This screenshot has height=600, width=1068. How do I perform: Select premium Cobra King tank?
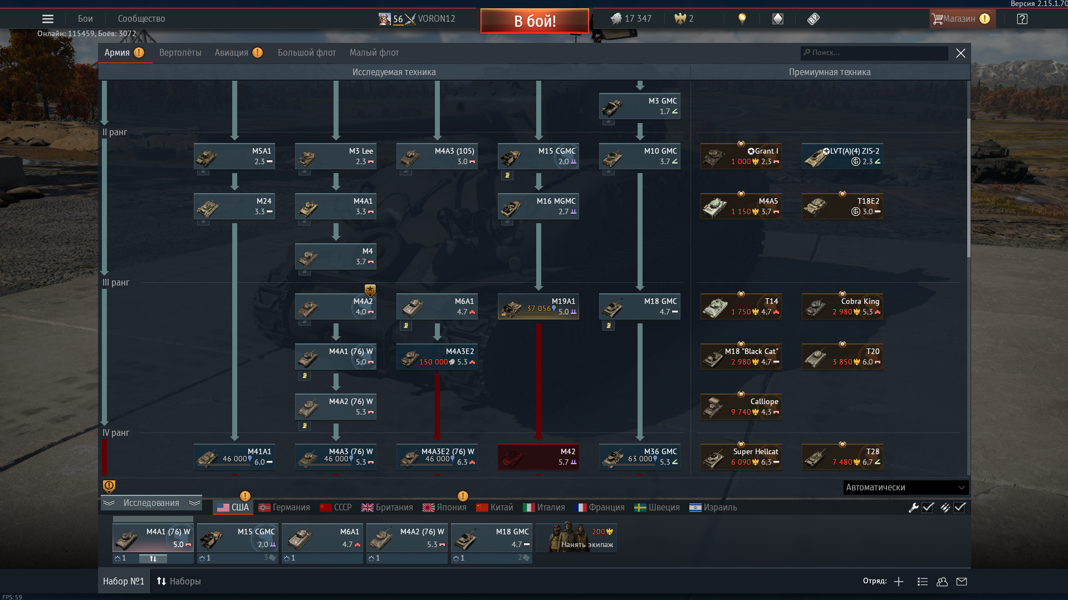pyautogui.click(x=842, y=307)
